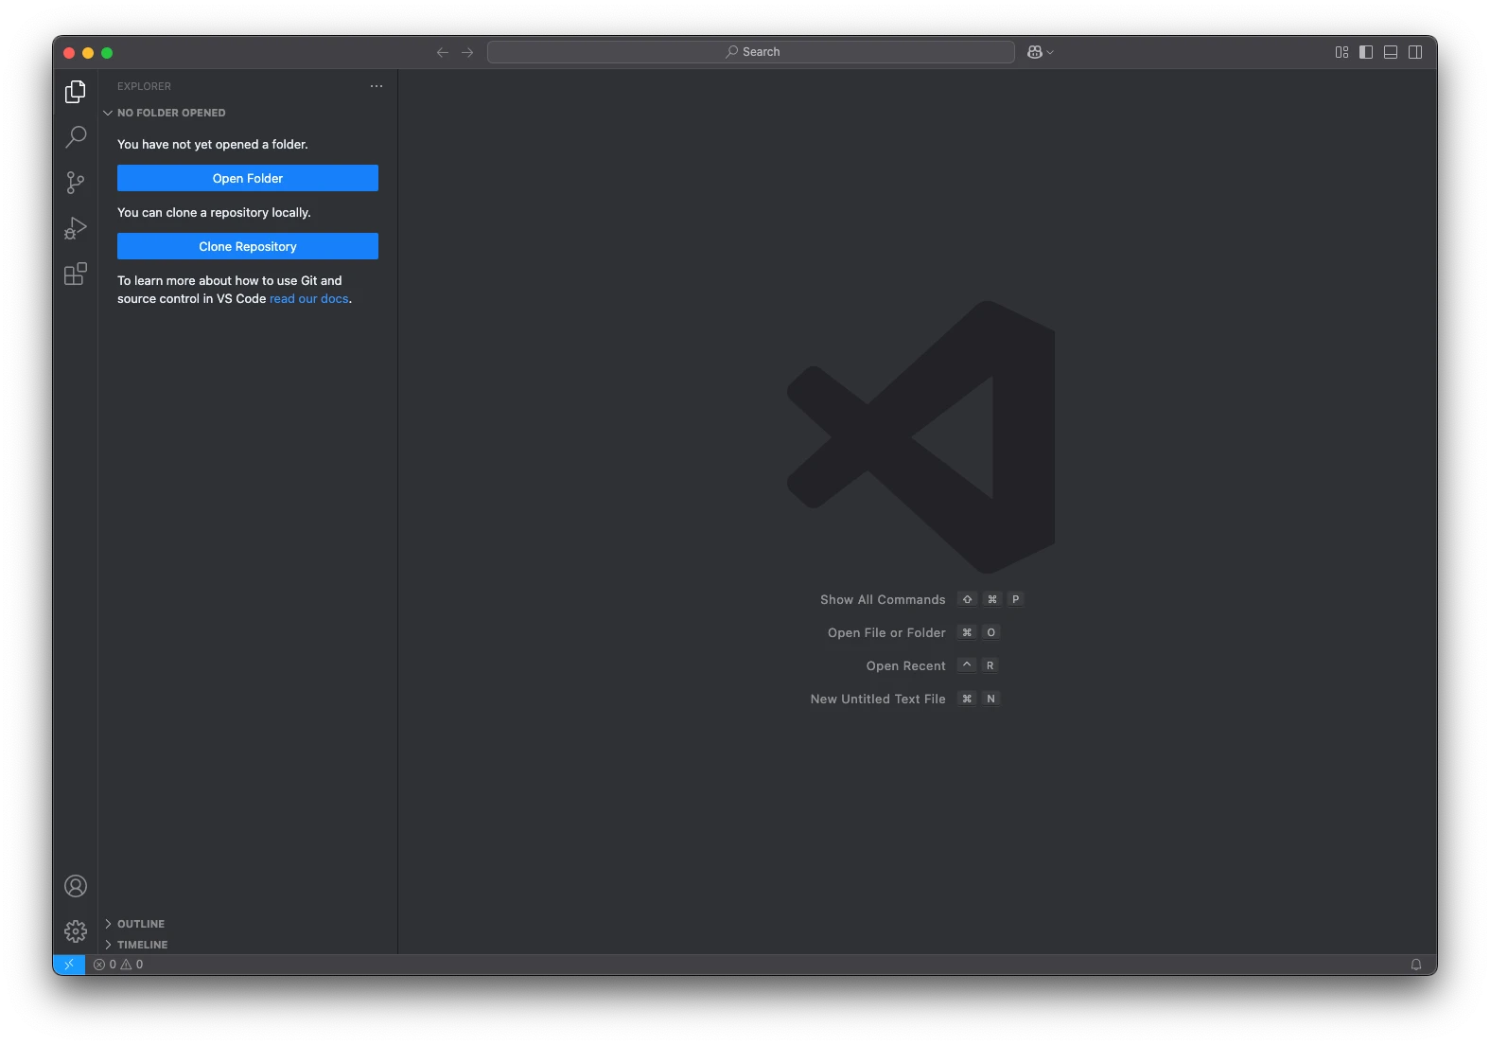Open the Copilot chat dropdown menu
Screen dimensions: 1490x1045
[1050, 52]
